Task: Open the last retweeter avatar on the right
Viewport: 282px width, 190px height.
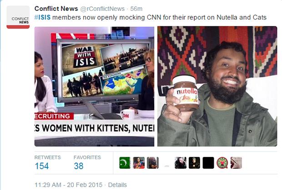Action: pyautogui.click(x=237, y=163)
